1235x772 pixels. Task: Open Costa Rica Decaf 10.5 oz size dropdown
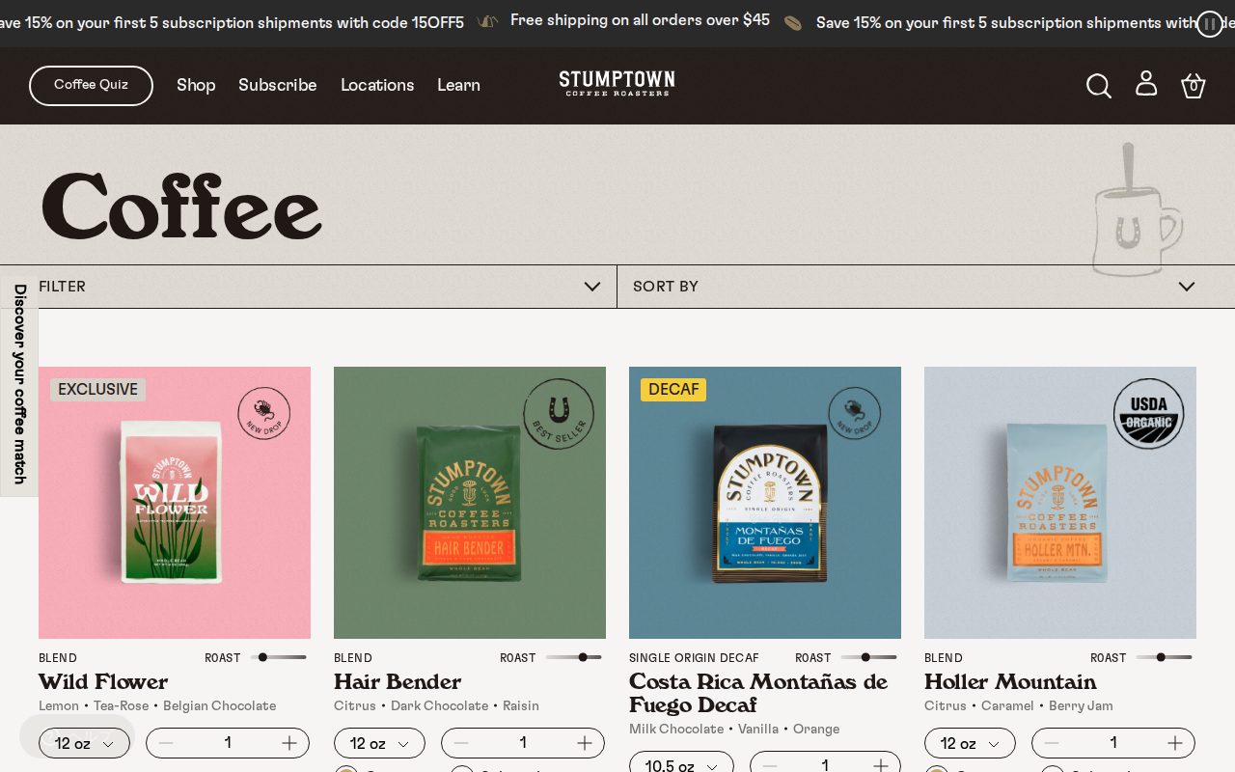pyautogui.click(x=681, y=762)
